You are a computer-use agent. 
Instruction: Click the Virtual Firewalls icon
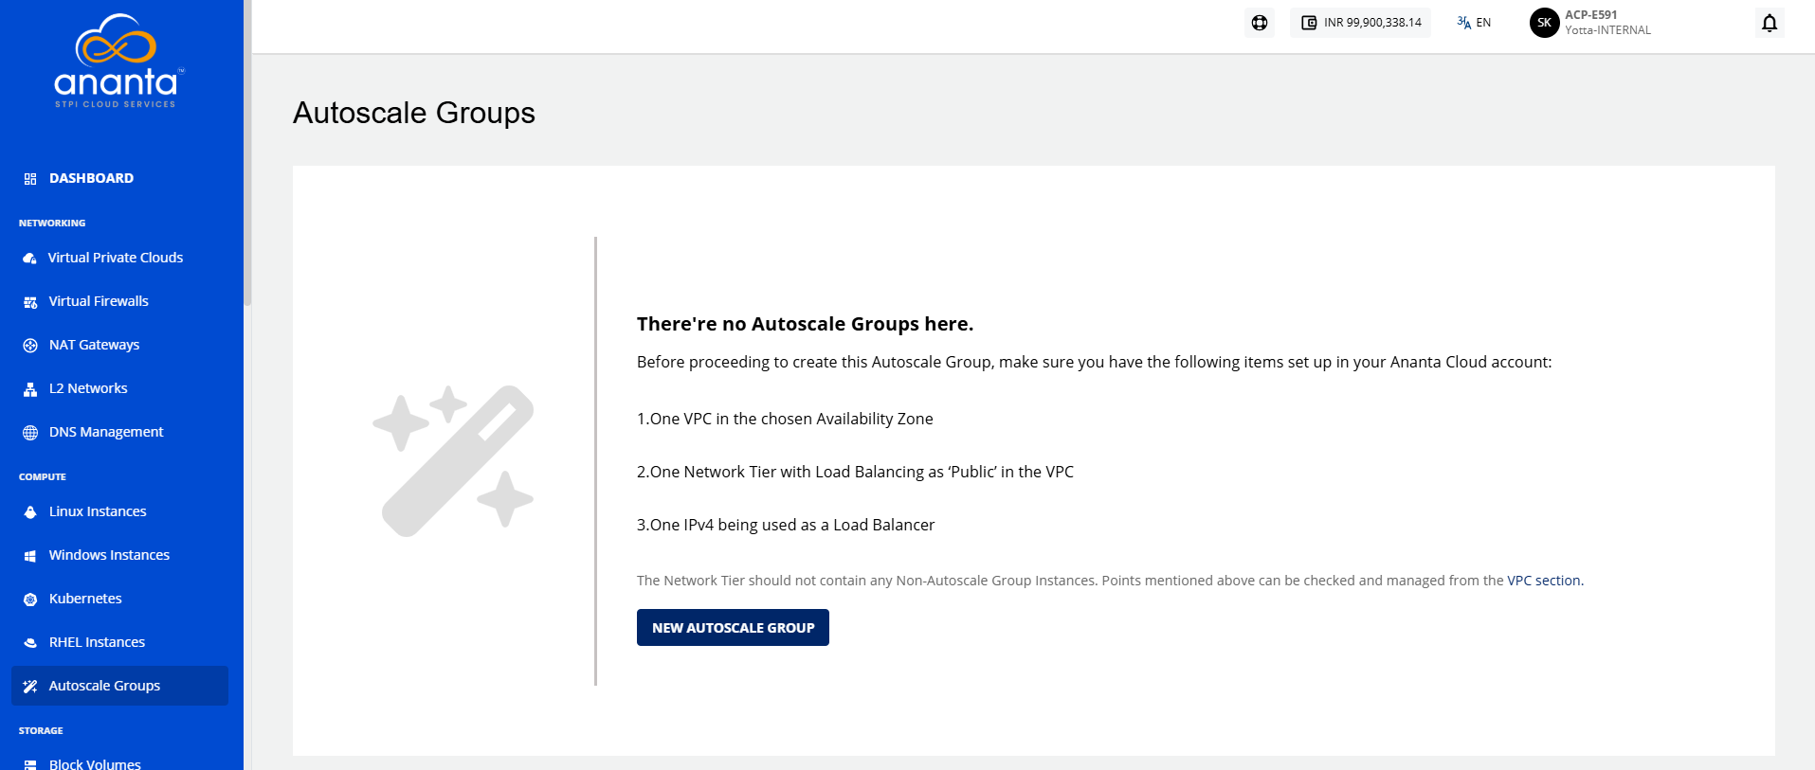[30, 302]
